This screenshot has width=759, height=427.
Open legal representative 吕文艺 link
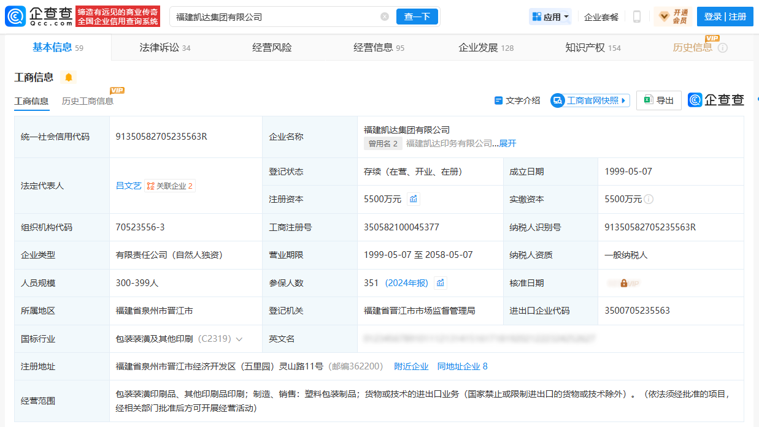click(128, 186)
